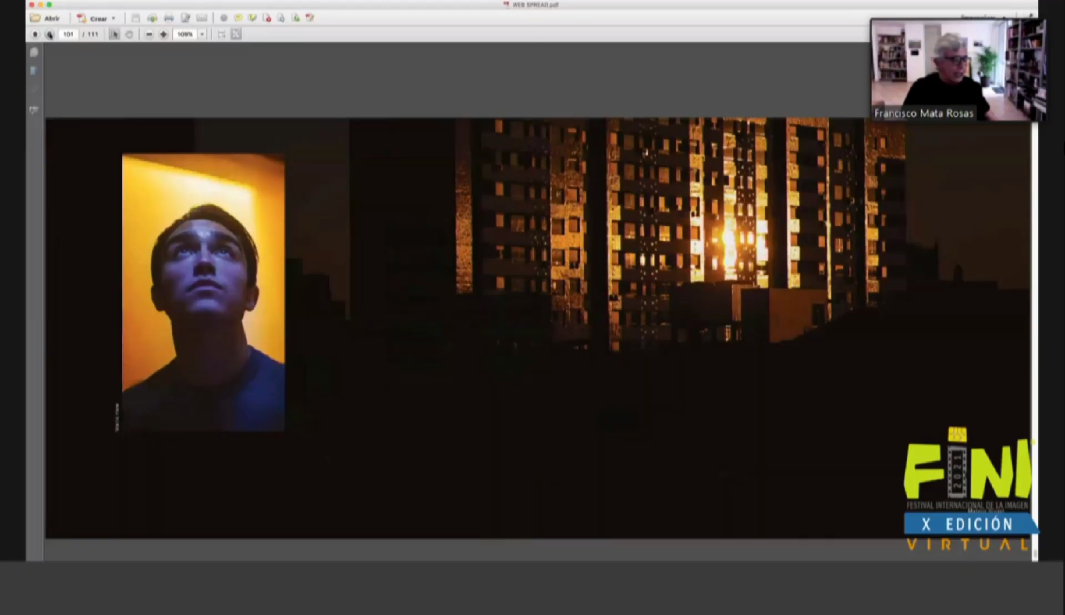Open the bookmarks side panel
1065x615 pixels.
tap(34, 71)
